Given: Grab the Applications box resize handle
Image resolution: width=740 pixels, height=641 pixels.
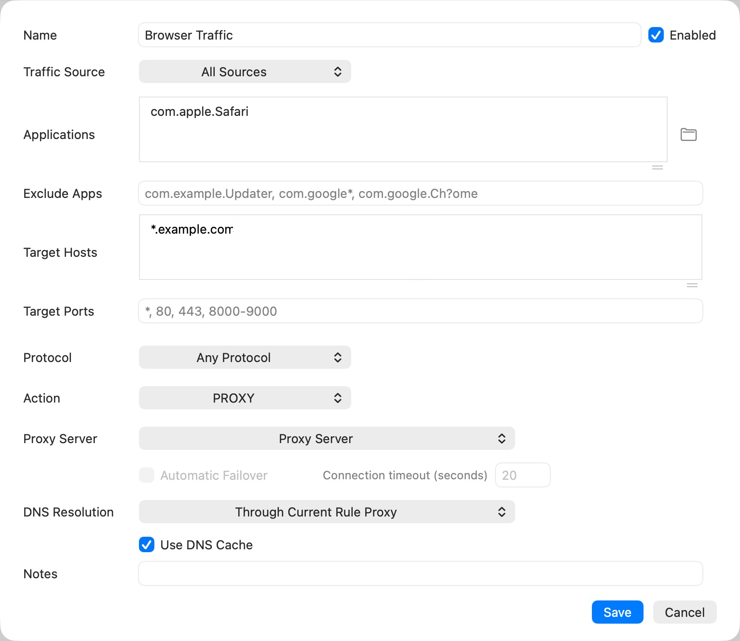Looking at the screenshot, I should 658,167.
